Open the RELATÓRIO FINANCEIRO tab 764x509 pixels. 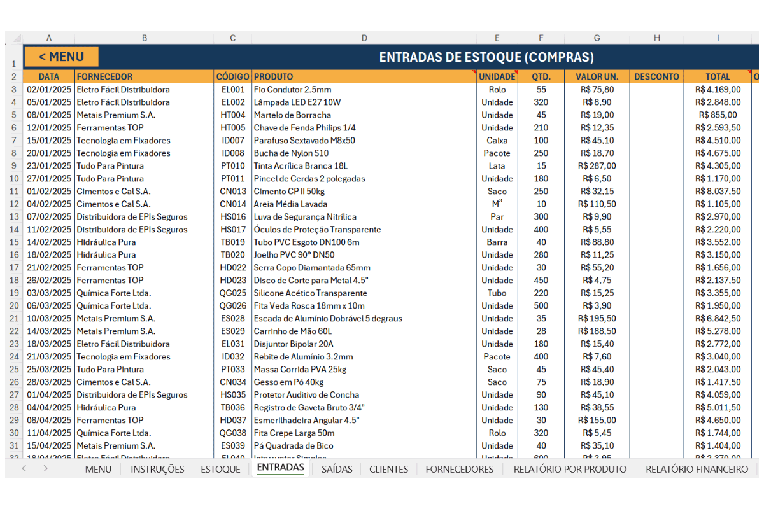697,469
